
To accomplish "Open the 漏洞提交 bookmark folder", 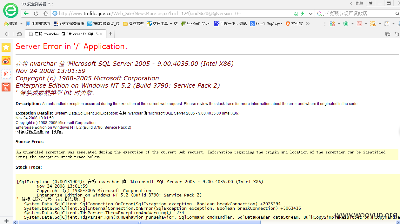I will coord(133,24).
